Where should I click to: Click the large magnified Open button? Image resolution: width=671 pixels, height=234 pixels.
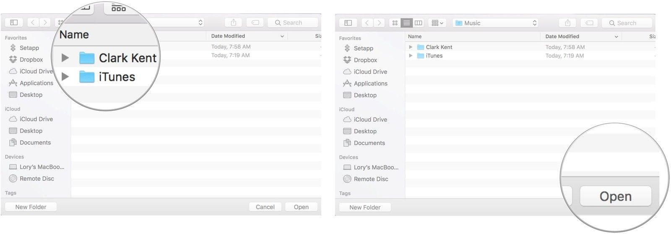tap(615, 196)
